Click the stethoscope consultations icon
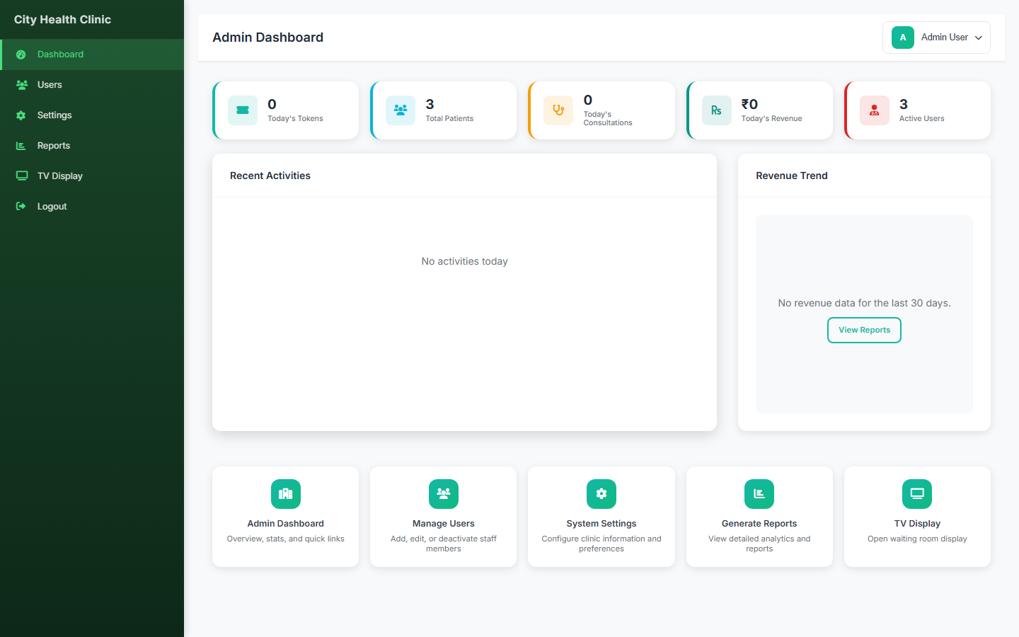 click(558, 110)
